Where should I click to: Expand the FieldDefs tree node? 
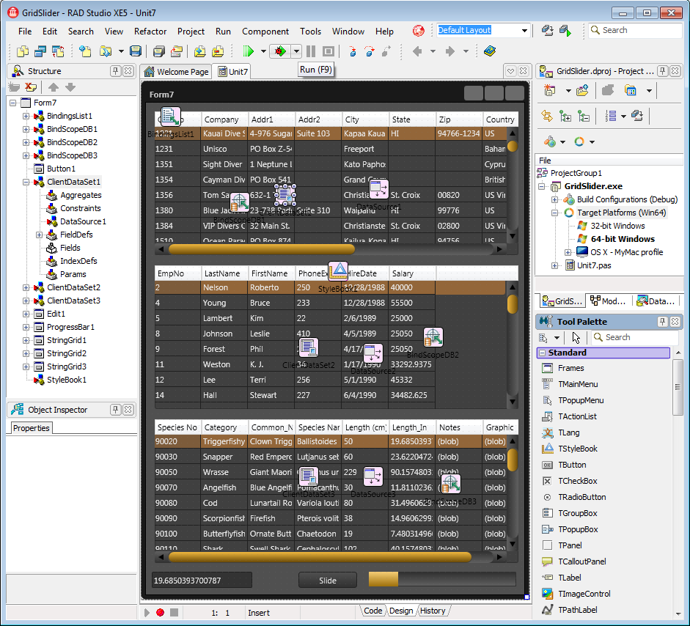pos(39,235)
